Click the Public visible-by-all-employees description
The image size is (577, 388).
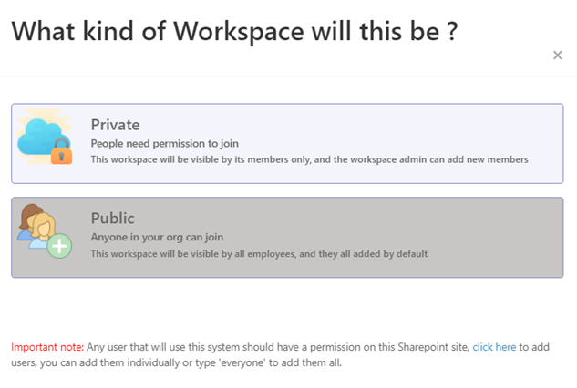coord(259,254)
